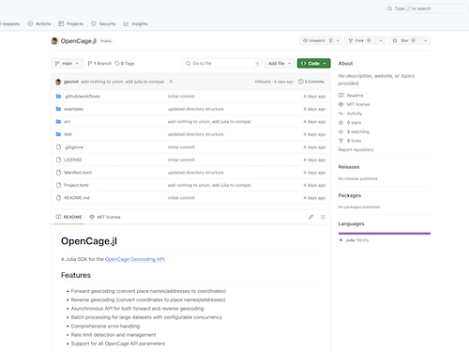
Task: Open the Activity link
Action: 355,114
